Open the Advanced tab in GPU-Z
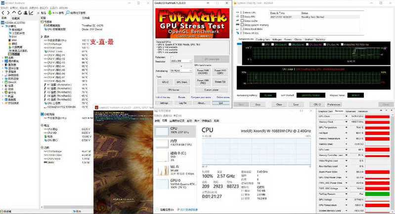This screenshot has width=395, height=214. click(351, 111)
